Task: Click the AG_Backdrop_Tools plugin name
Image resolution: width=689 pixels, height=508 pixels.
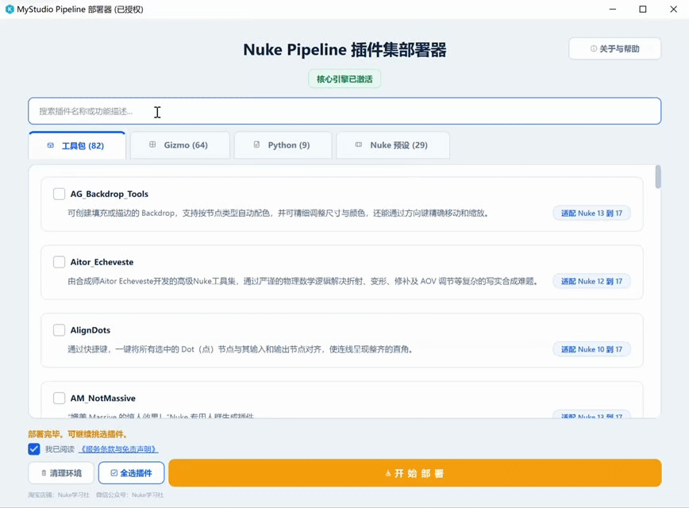Action: (x=109, y=194)
